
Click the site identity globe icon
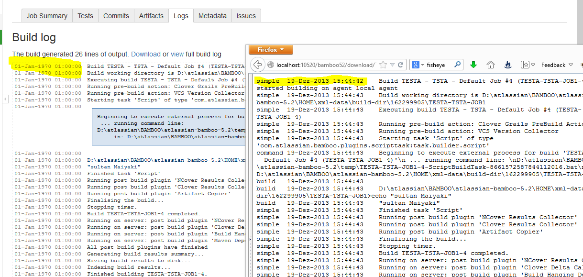(x=271, y=65)
